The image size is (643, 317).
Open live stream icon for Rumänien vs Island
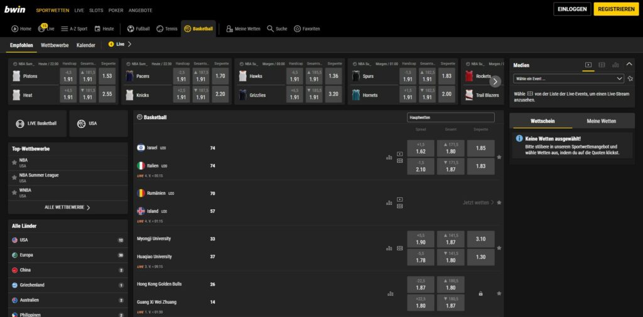click(x=400, y=199)
